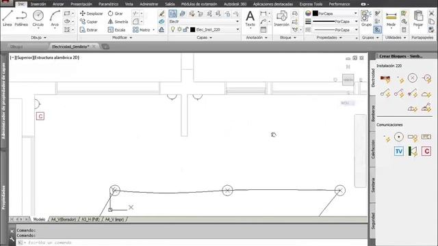
Task: Click the Estirar command
Action: [x=88, y=29]
